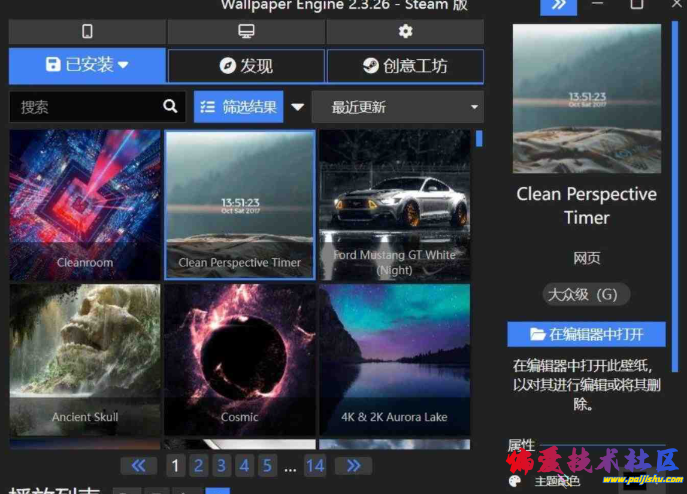Image resolution: width=687 pixels, height=494 pixels.
Task: Click the filter icon on 筛选结果 button
Action: pos(207,107)
